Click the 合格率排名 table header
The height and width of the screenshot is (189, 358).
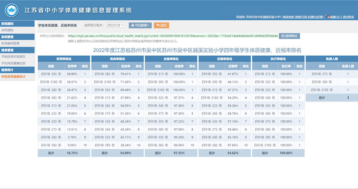pos(171,59)
